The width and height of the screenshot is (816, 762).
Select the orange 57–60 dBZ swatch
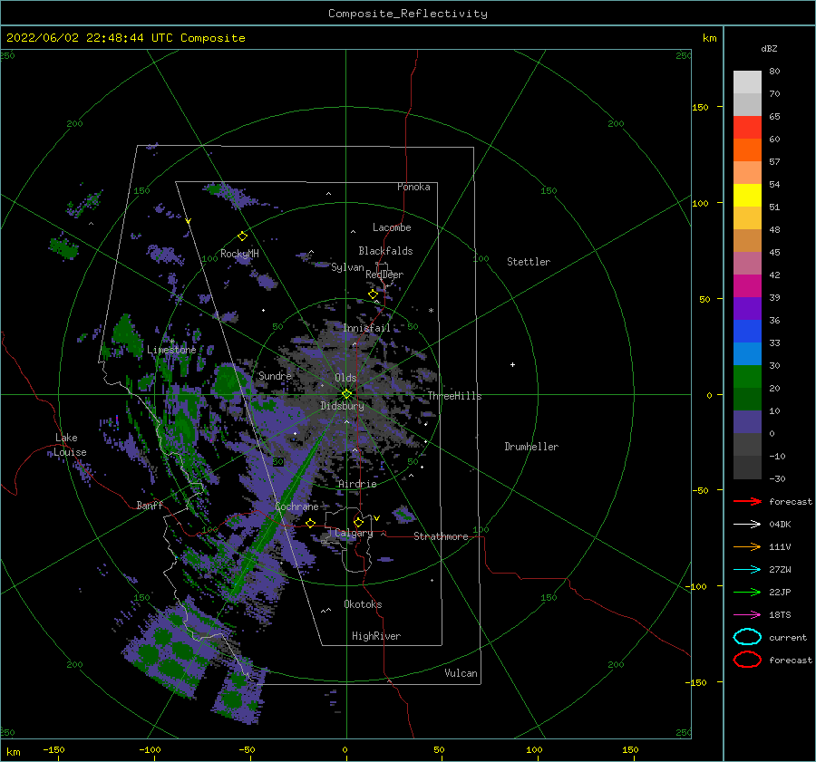(747, 150)
